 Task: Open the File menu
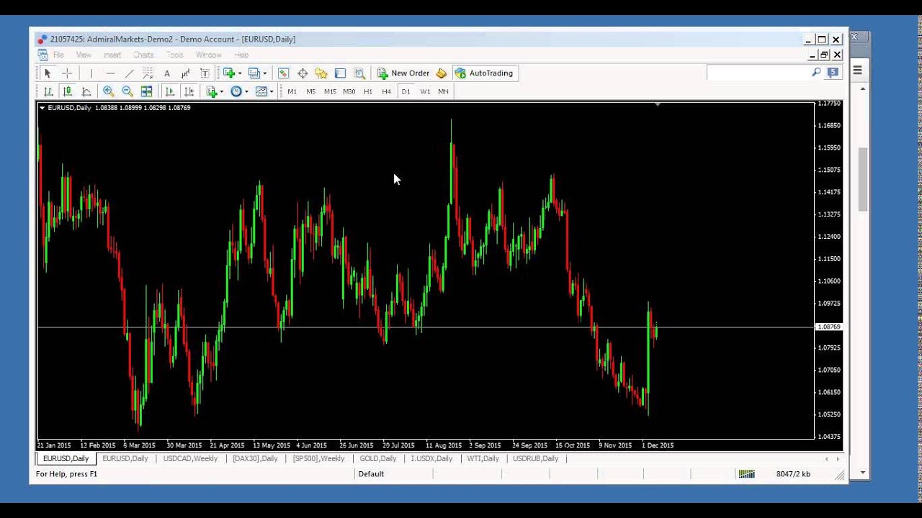pyautogui.click(x=58, y=55)
